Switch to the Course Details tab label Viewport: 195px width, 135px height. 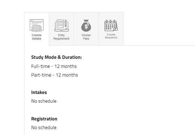(x=36, y=37)
